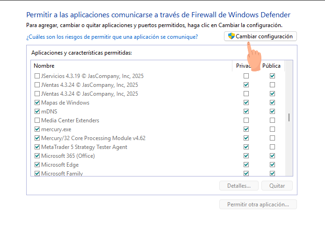
Task: Click the shield icon on Cambiar configuración
Action: click(x=231, y=36)
